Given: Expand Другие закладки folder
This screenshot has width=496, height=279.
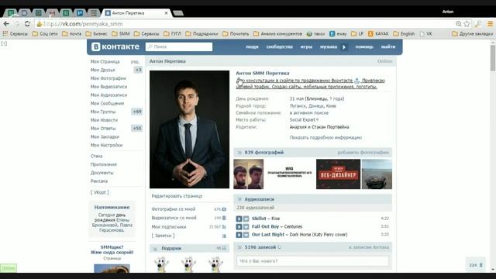Looking at the screenshot, I should coord(472,33).
